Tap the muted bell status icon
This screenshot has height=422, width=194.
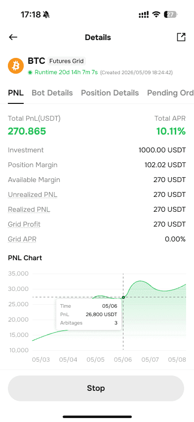tap(46, 14)
